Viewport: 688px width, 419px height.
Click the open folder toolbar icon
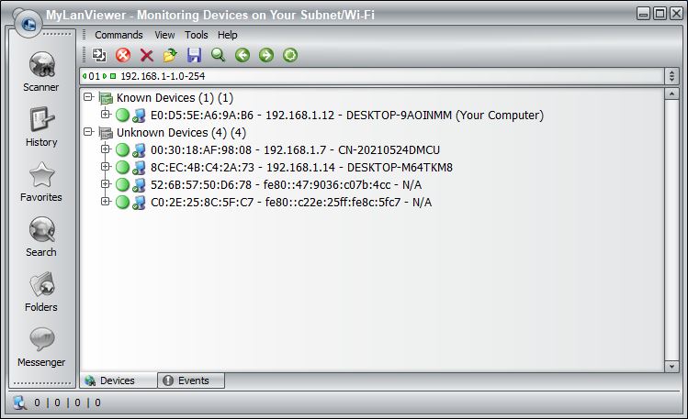pyautogui.click(x=170, y=55)
